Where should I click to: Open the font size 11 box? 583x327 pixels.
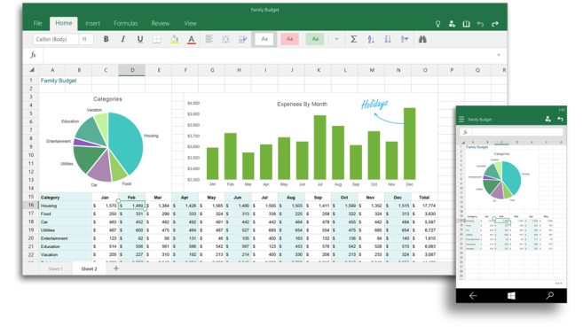(86, 39)
